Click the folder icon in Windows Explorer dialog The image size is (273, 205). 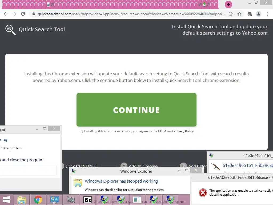[78, 183]
